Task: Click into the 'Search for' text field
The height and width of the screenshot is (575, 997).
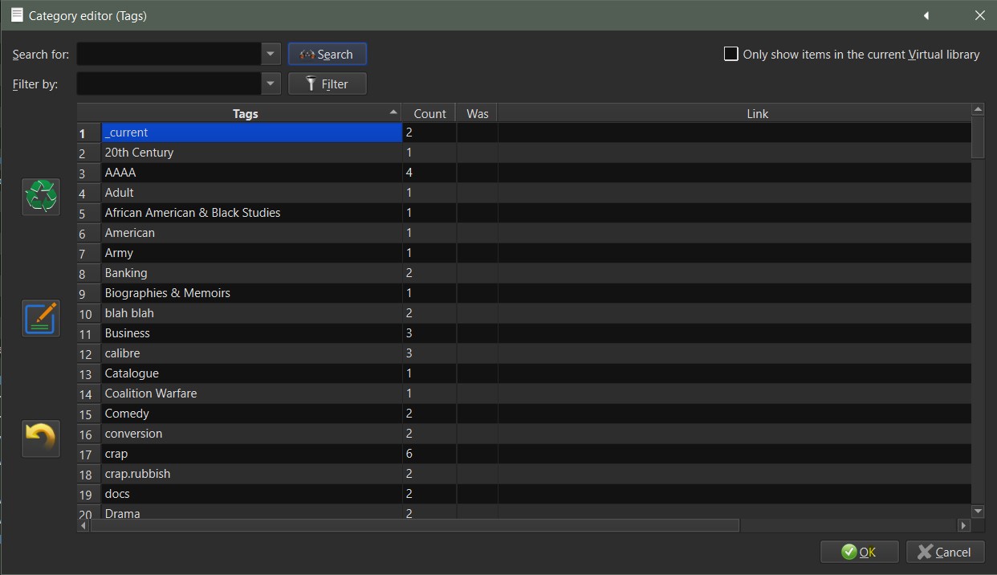Action: (169, 54)
